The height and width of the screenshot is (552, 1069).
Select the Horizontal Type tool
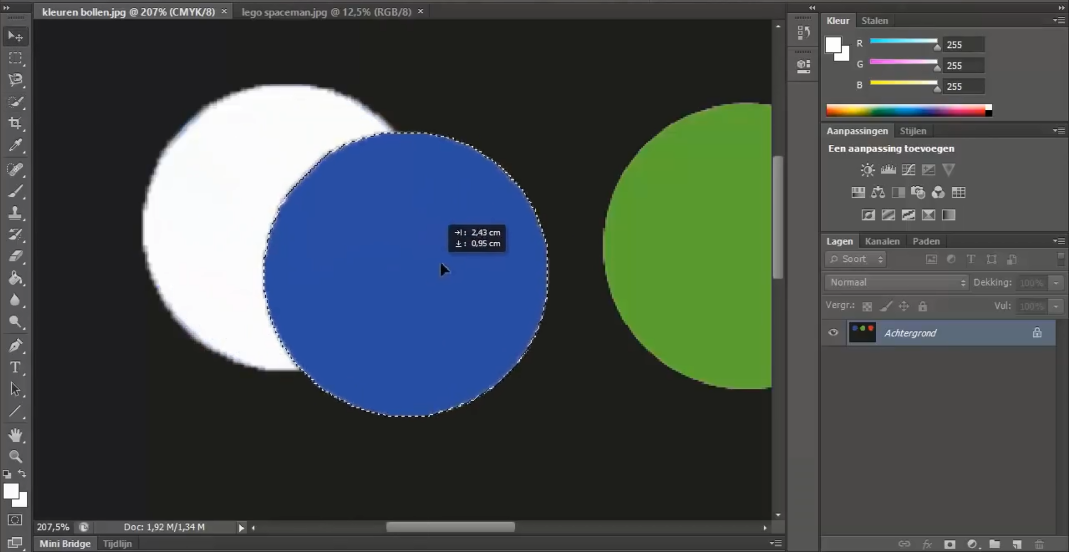tap(16, 368)
